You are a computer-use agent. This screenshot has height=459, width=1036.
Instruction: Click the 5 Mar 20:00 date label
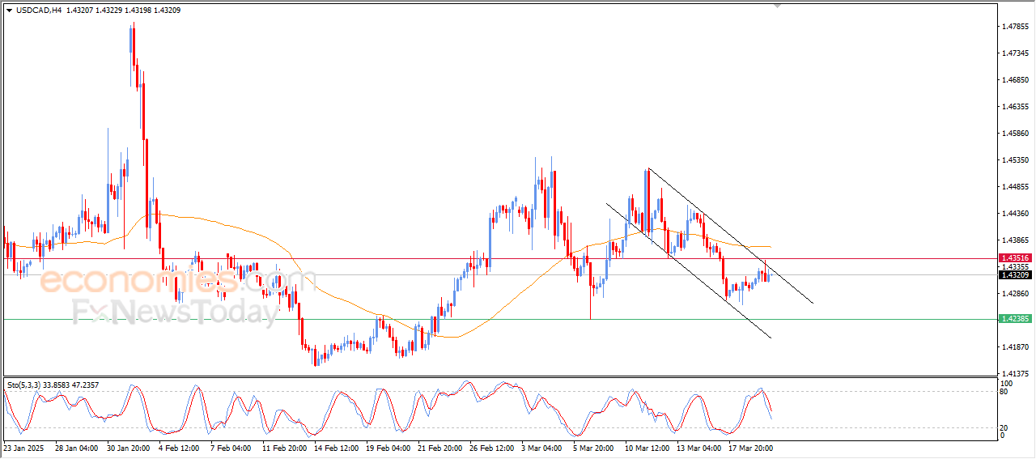593,448
